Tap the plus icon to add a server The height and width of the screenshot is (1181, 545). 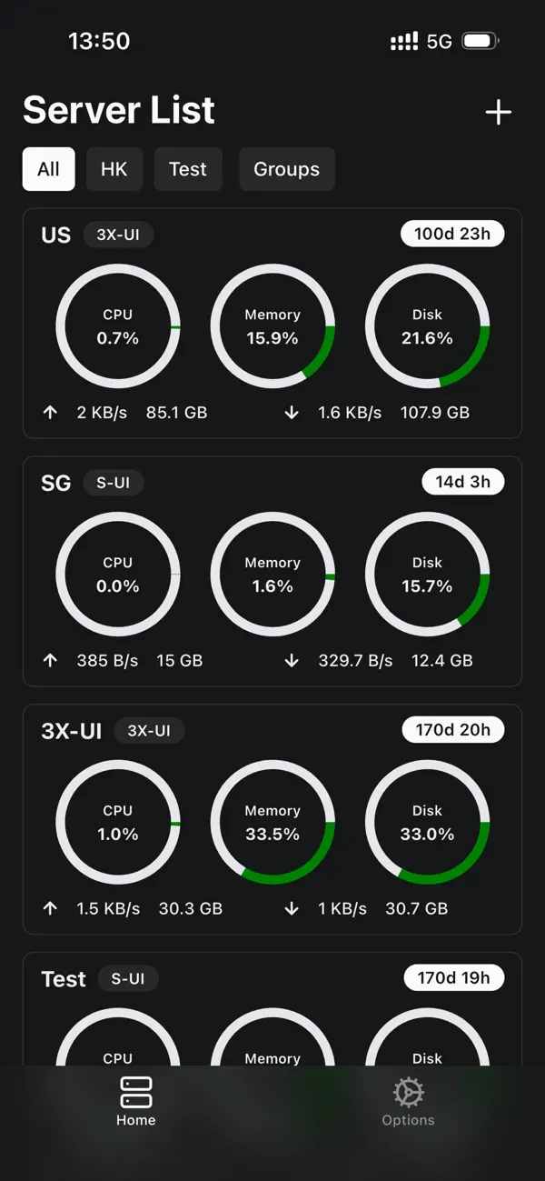click(x=498, y=111)
